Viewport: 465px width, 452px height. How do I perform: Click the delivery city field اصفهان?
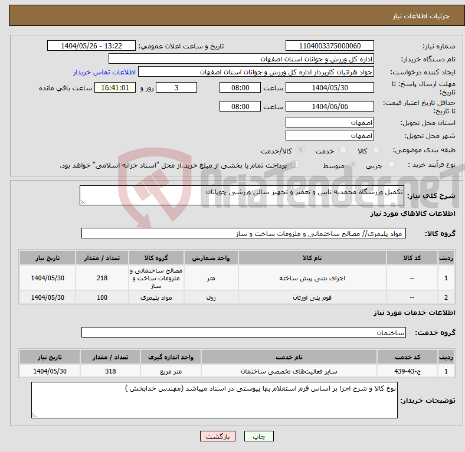[329, 135]
